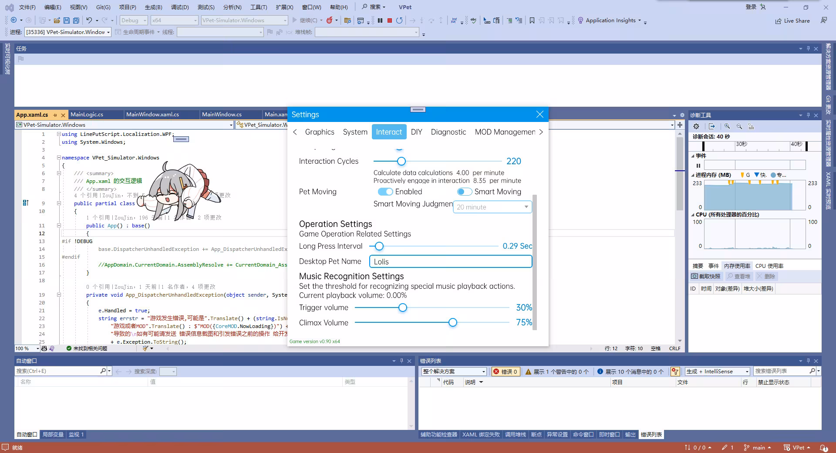
Task: Toggle a bookmark with the bookmark icon
Action: pos(532,20)
